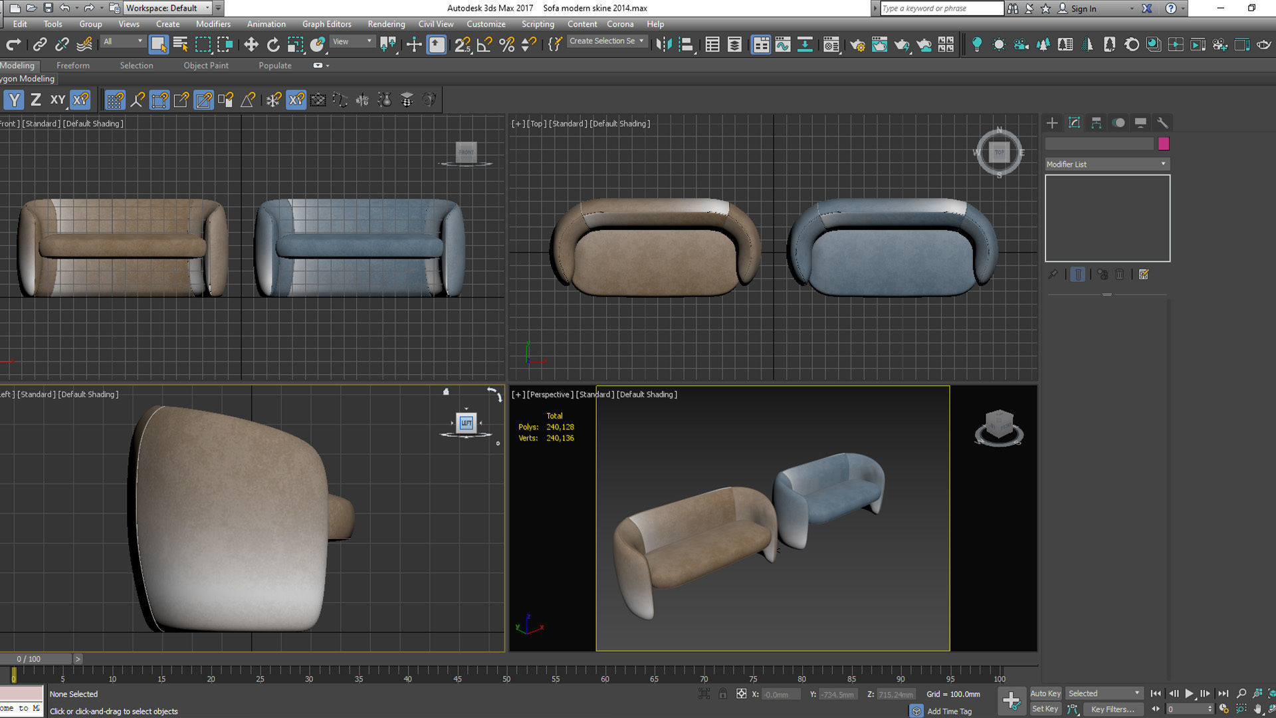Click the Corona light bulb icon
This screenshot has height=718, width=1276.
pyautogui.click(x=976, y=45)
